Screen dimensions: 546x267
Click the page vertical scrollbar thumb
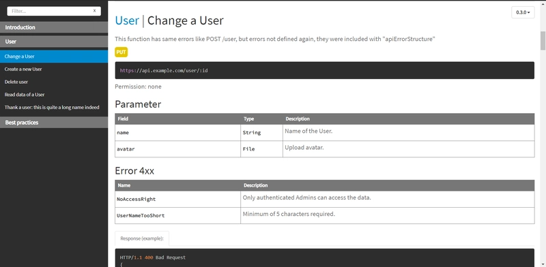pos(543,41)
